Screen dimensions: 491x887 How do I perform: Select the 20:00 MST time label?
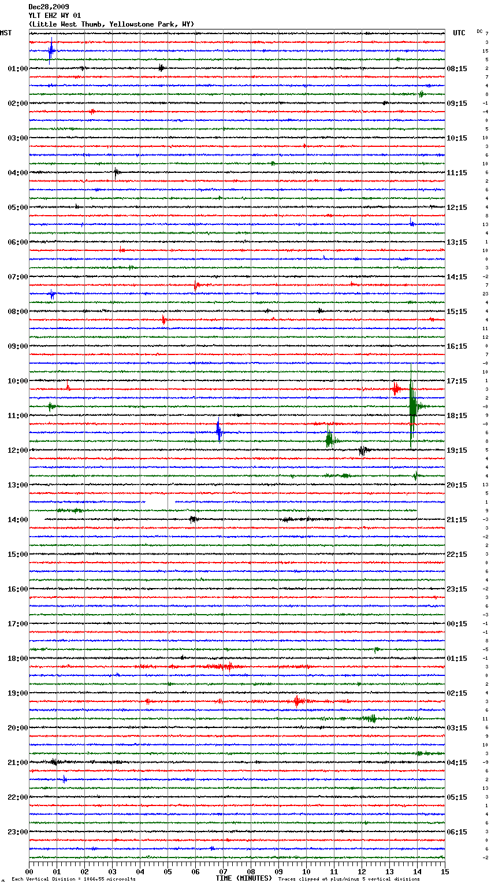(18, 728)
